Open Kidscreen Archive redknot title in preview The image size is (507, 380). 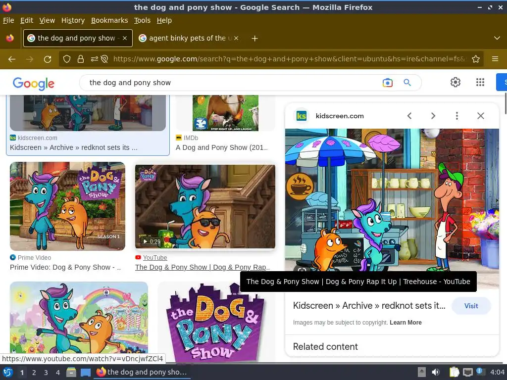tap(369, 306)
